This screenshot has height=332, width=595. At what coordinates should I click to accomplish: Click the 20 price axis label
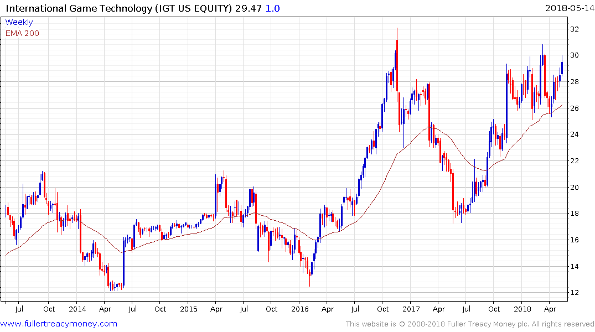(x=574, y=188)
